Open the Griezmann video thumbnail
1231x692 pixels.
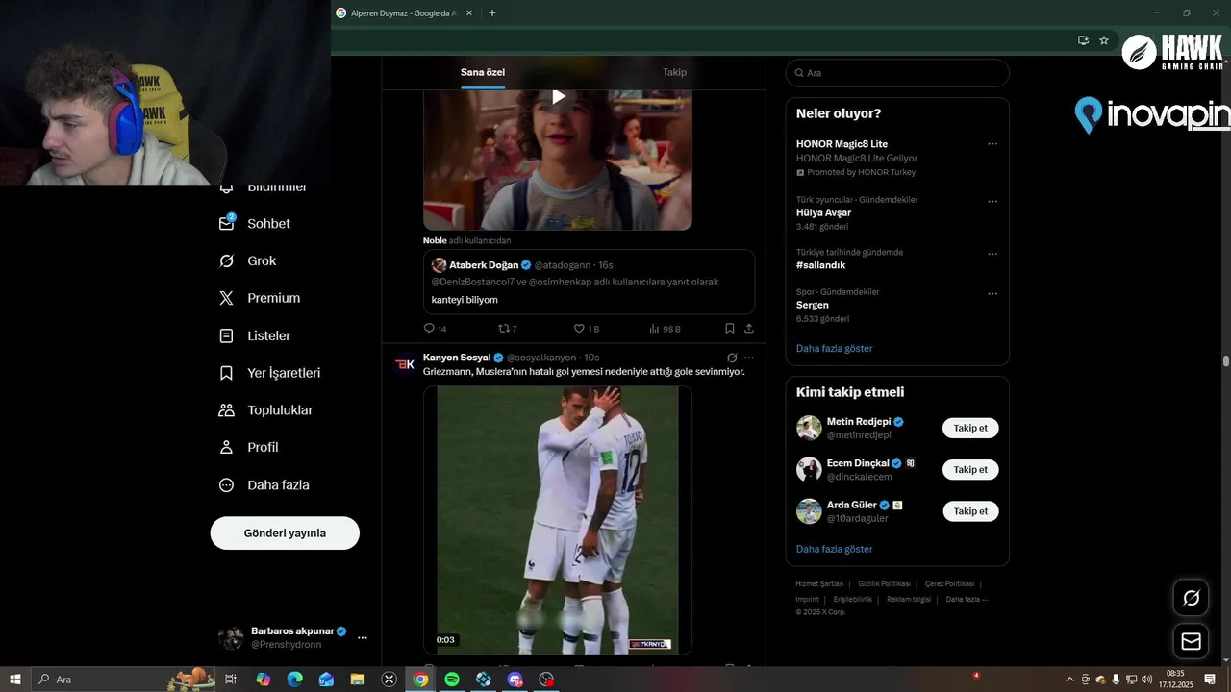[x=558, y=520]
